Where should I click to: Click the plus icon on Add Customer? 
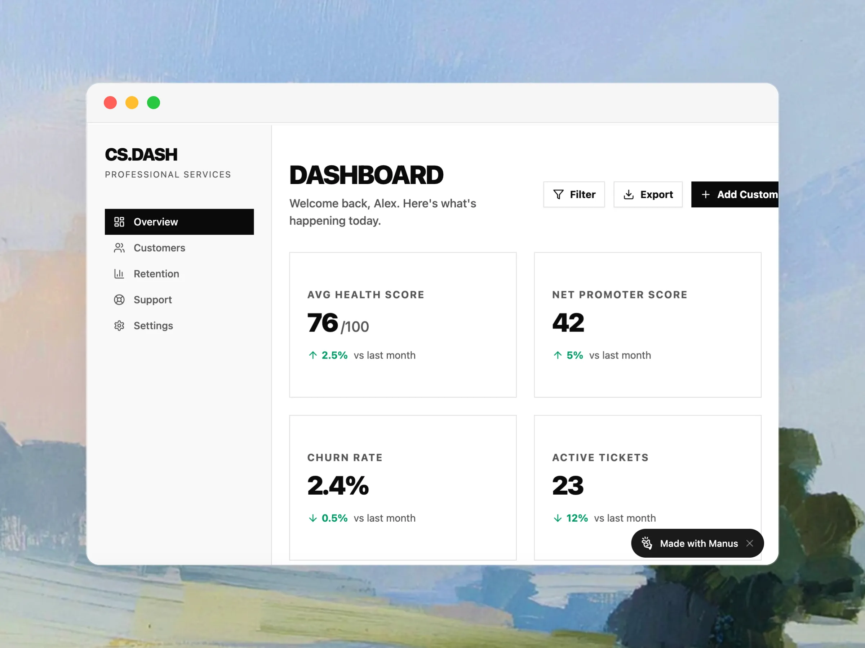click(705, 194)
